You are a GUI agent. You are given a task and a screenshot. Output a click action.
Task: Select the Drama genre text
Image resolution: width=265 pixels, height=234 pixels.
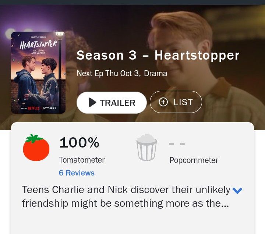click(x=155, y=73)
